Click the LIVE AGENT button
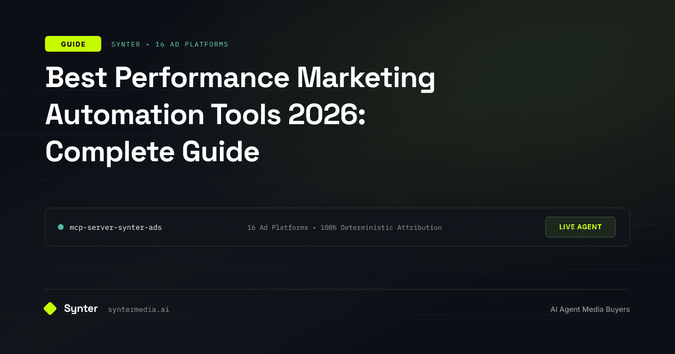The height and width of the screenshot is (354, 675). pyautogui.click(x=580, y=227)
